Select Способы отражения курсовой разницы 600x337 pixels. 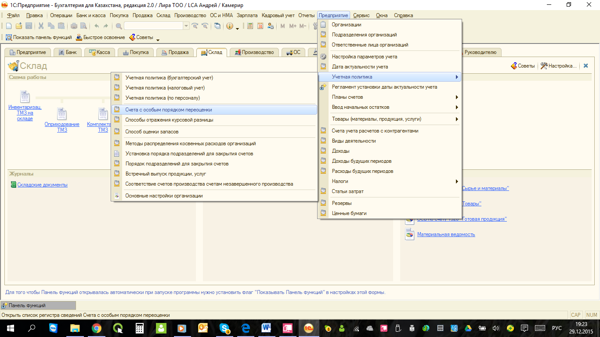(x=214, y=120)
